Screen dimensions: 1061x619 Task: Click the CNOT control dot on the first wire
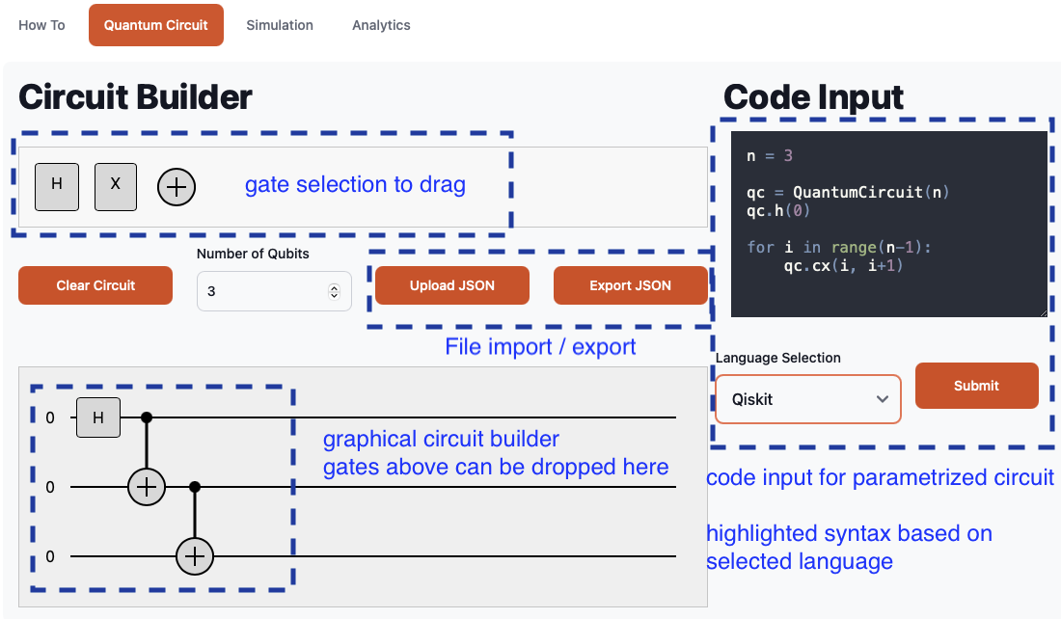(147, 417)
